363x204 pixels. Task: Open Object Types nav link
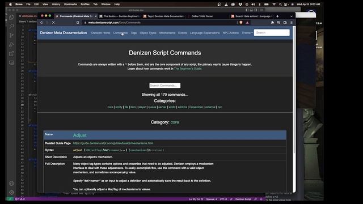click(x=148, y=33)
